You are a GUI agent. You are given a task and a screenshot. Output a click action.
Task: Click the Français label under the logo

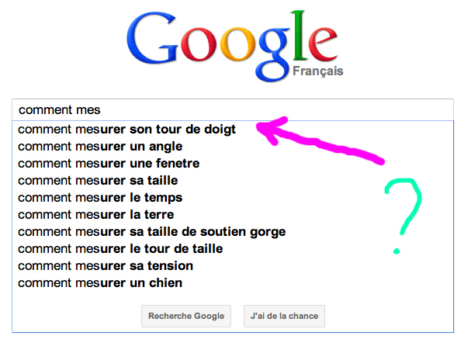click(317, 71)
